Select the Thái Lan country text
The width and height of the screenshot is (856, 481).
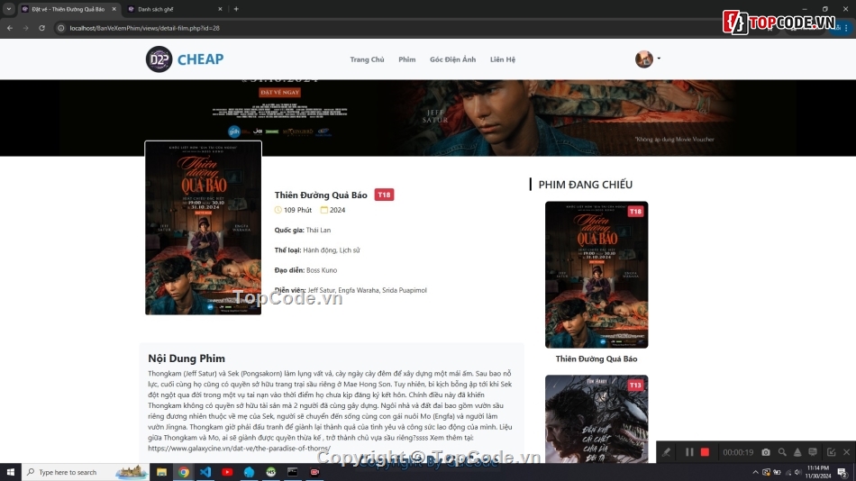coord(318,230)
